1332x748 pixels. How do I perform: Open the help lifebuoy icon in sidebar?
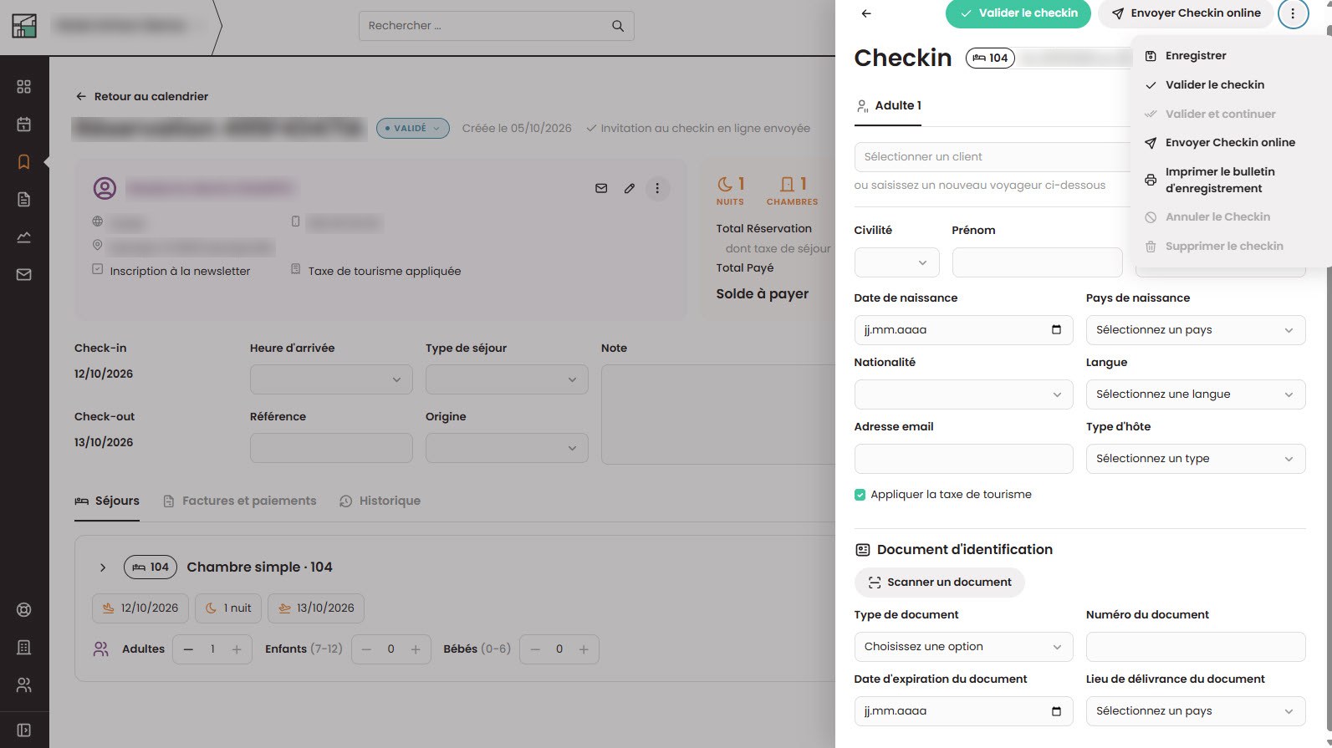23,609
